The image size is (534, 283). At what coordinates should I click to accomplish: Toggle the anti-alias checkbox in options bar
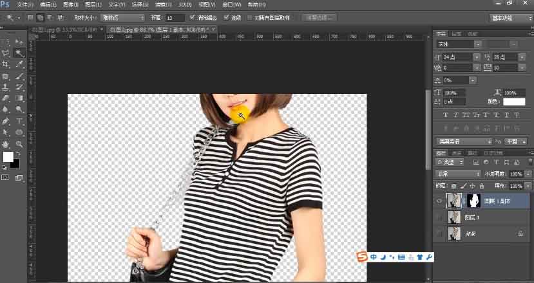coord(193,17)
